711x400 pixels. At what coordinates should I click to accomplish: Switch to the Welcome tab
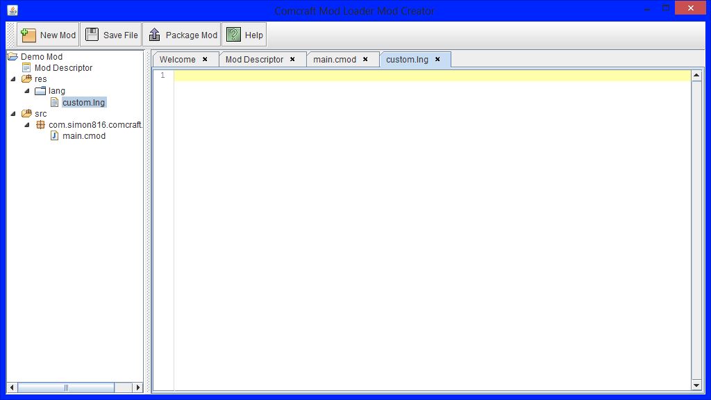[176, 59]
